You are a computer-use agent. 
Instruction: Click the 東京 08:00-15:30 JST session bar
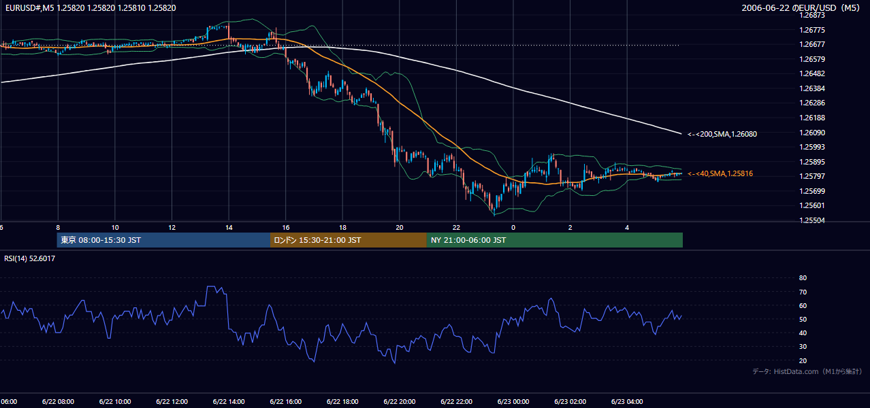(163, 240)
